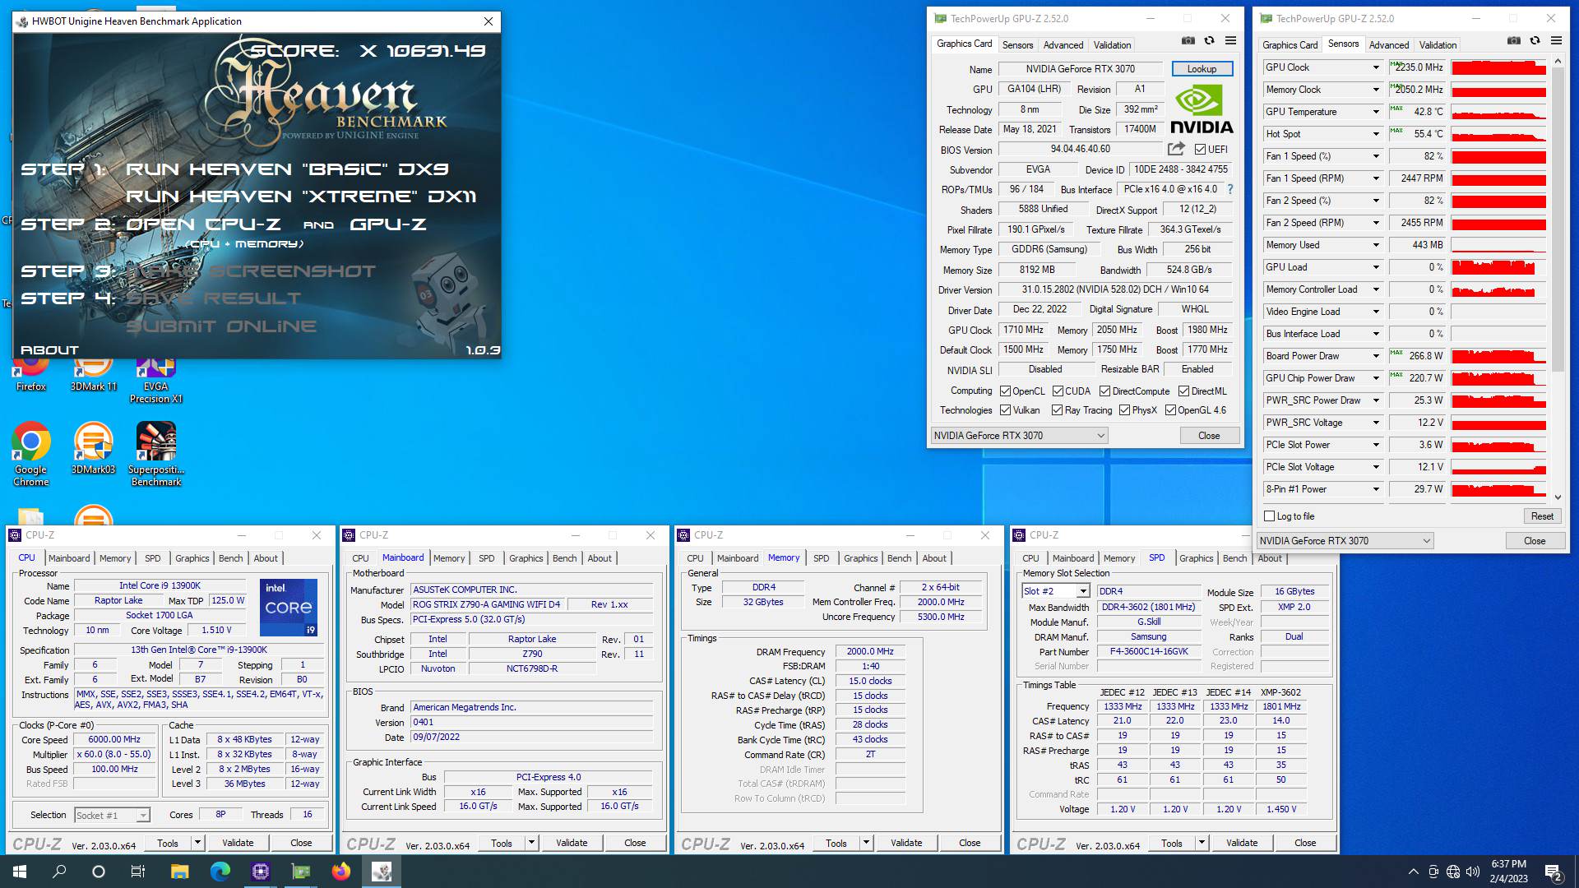Click the Windows Start button

coord(20,872)
